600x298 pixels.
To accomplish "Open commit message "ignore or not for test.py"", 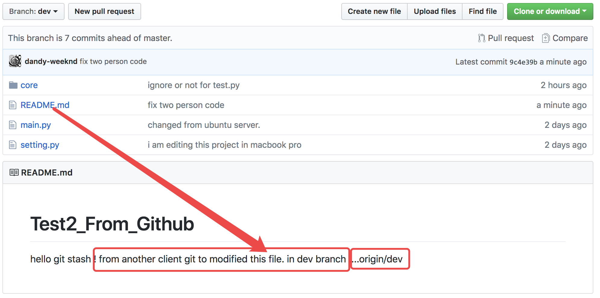I will (x=194, y=85).
